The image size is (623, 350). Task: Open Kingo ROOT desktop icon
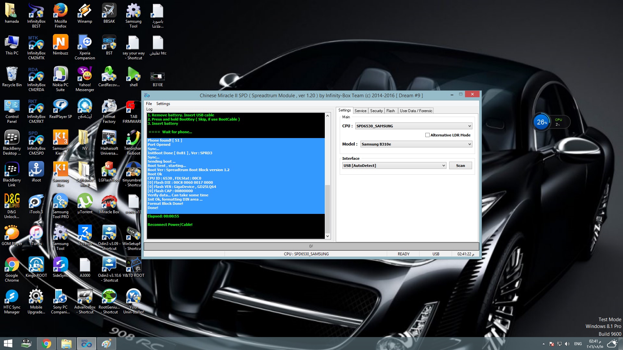click(36, 267)
